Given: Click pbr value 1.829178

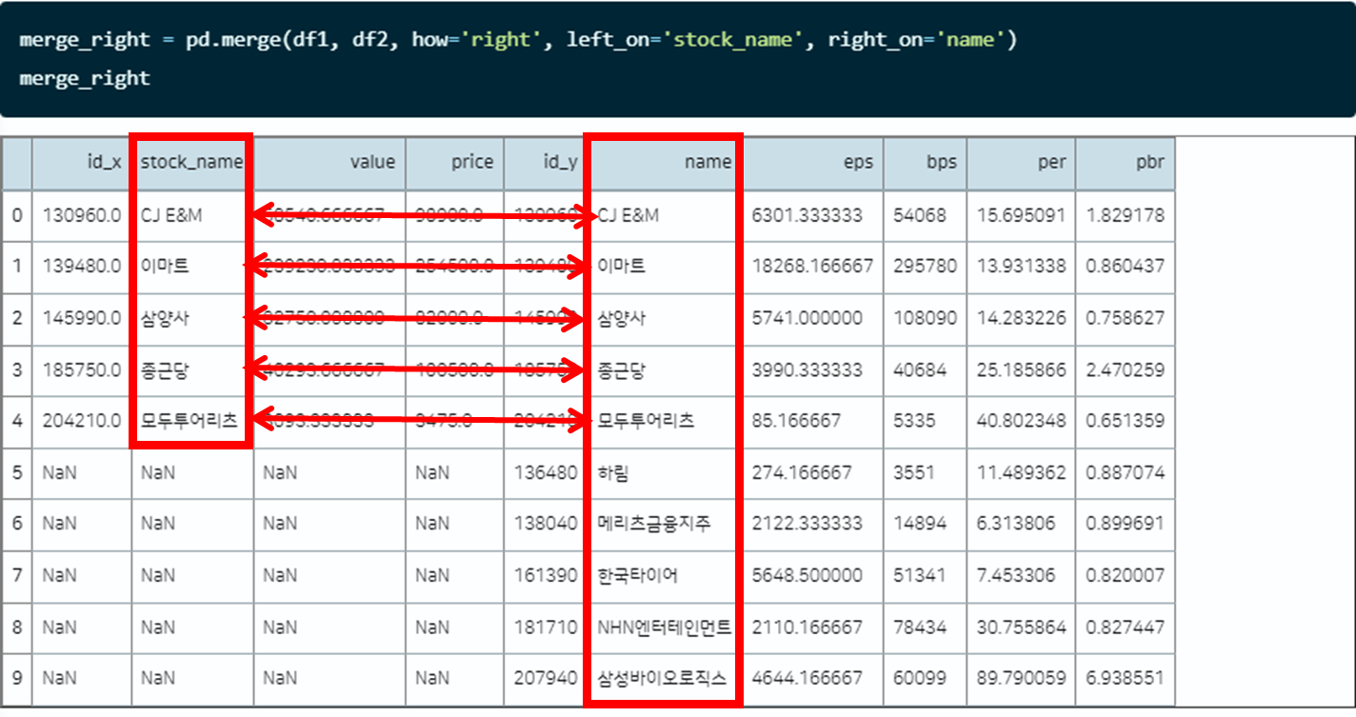Looking at the screenshot, I should point(1126,216).
